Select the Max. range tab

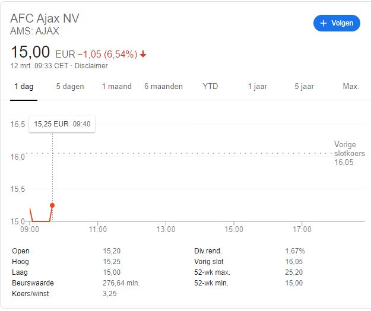(351, 87)
